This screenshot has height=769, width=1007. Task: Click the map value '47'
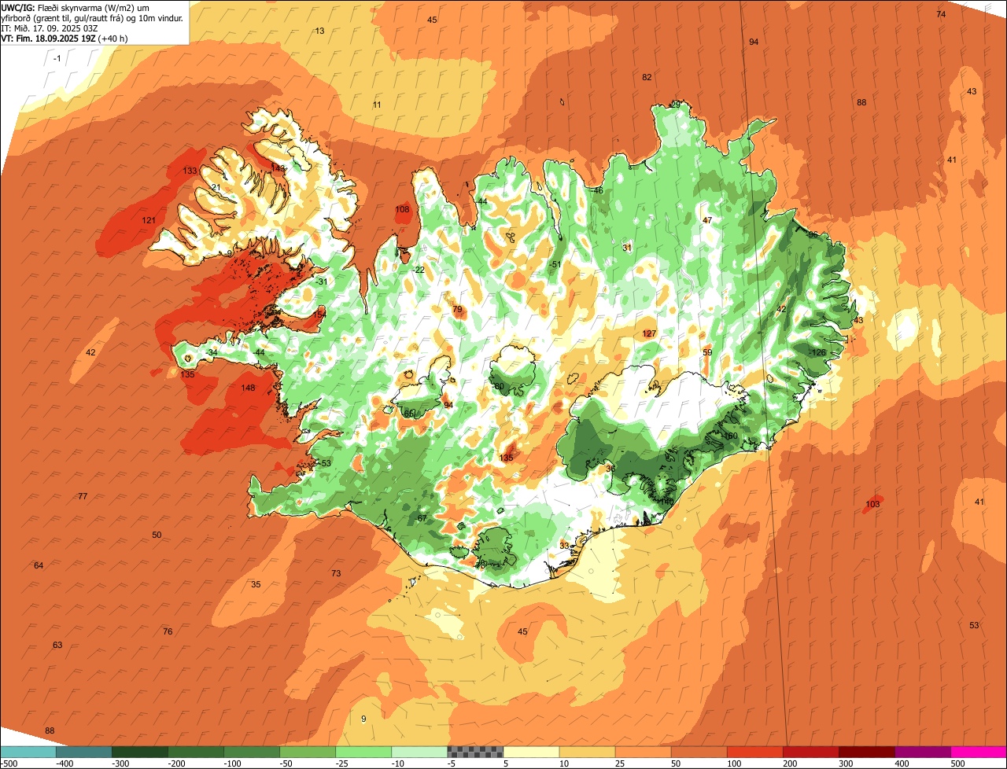(707, 220)
